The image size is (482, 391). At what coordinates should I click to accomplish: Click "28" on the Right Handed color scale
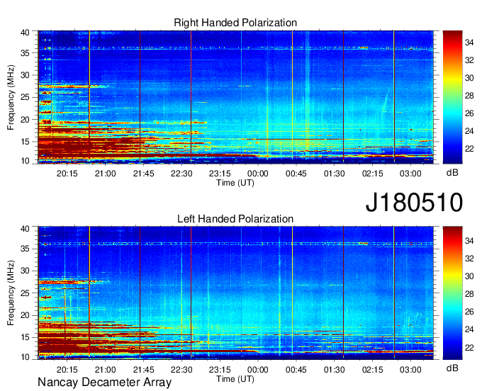coord(469,96)
